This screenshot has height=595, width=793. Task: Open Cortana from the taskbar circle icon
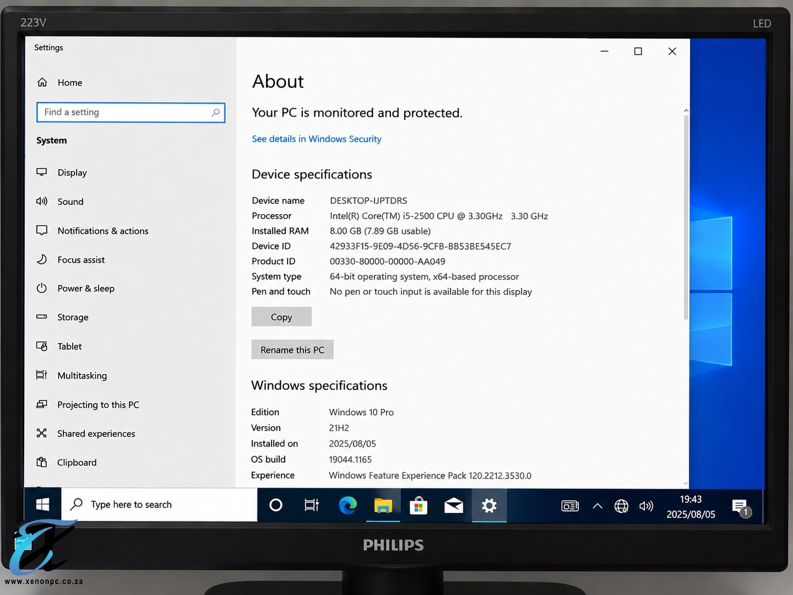click(x=276, y=505)
